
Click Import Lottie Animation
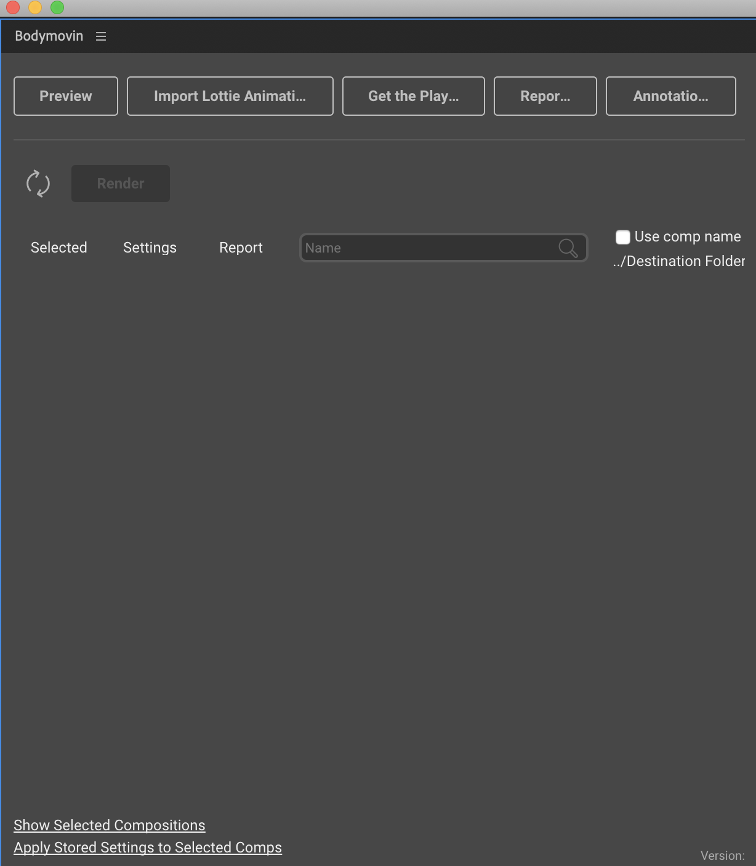[230, 95]
